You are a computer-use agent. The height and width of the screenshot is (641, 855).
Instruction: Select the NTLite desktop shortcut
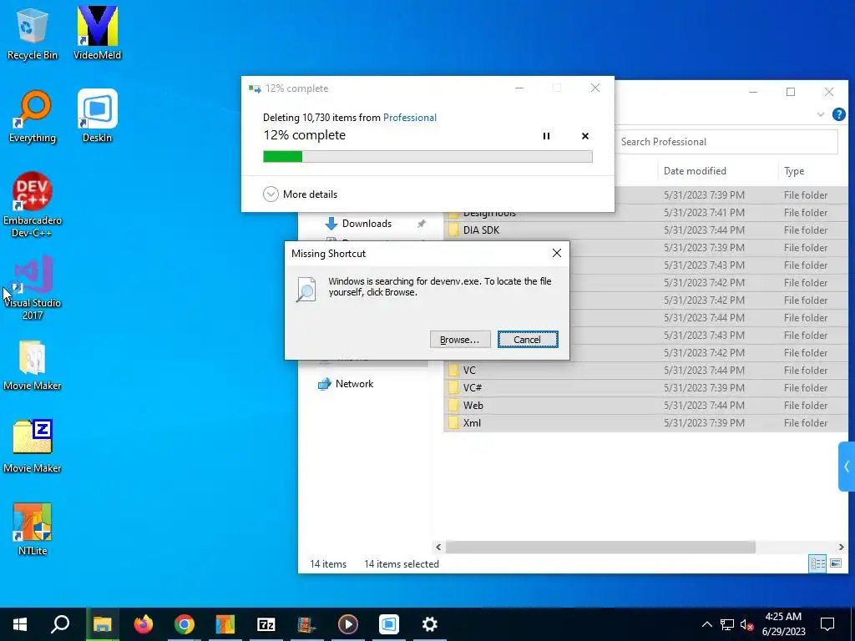[x=33, y=528]
